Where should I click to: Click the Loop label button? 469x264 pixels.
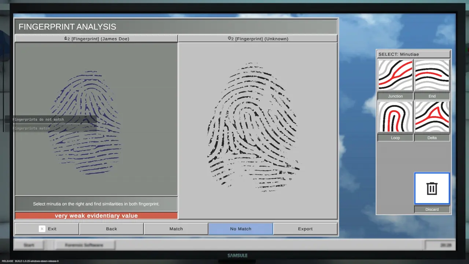tap(395, 138)
